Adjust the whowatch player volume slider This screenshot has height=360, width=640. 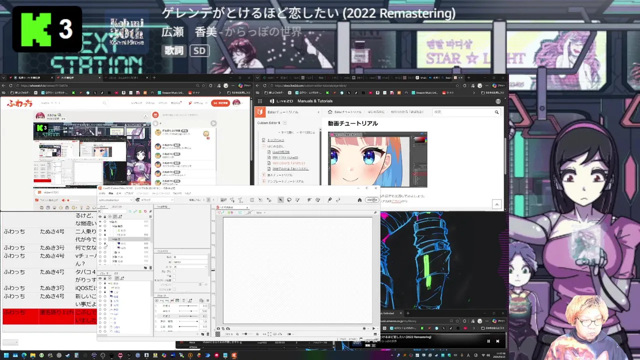click(x=72, y=200)
